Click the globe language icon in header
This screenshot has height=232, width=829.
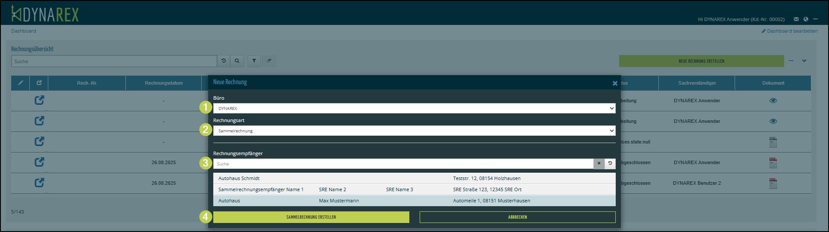coord(806,19)
